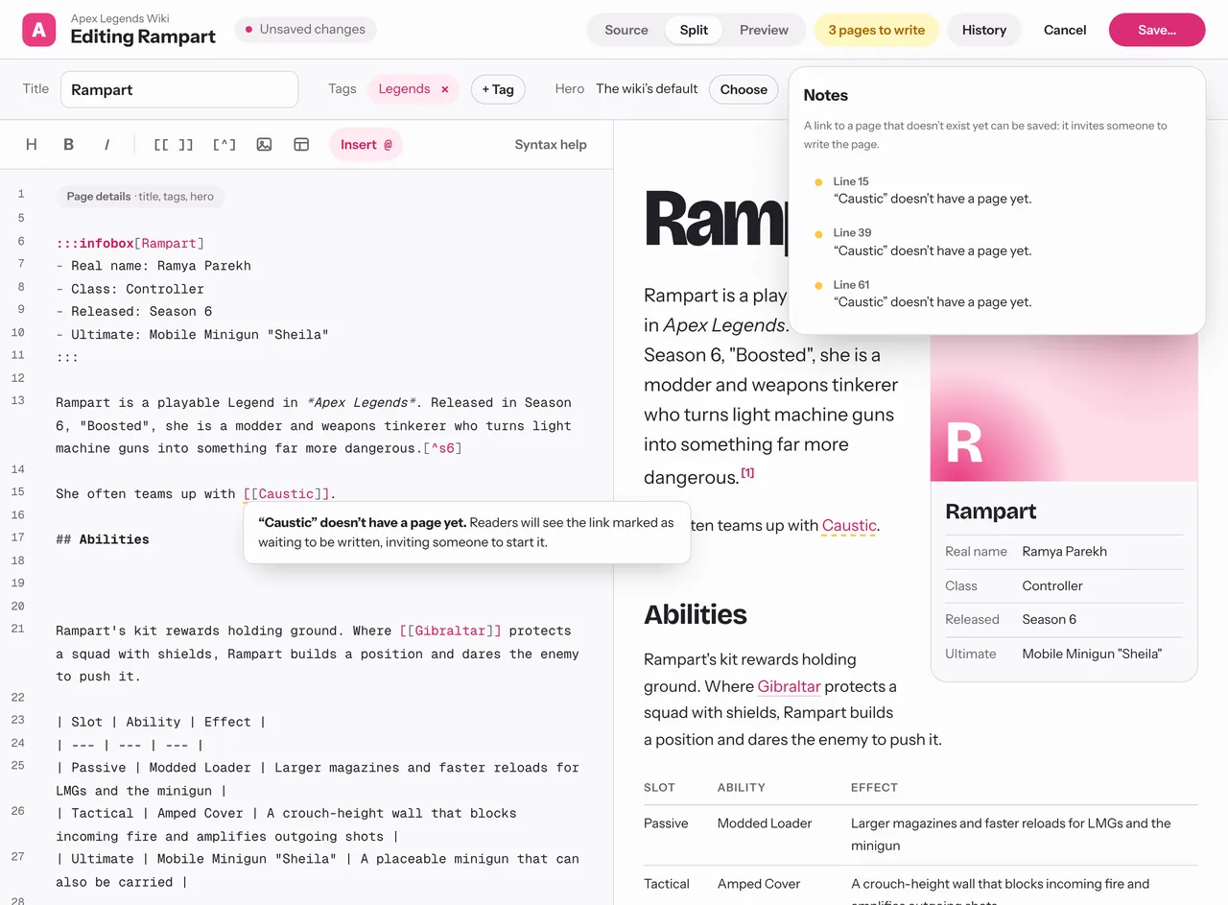Insert an image using the picture icon
This screenshot has width=1228, height=905.
tap(264, 145)
